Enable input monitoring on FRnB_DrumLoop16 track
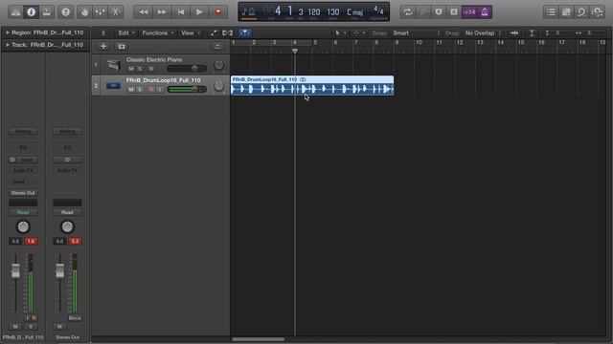The width and height of the screenshot is (613, 344). pyautogui.click(x=160, y=89)
